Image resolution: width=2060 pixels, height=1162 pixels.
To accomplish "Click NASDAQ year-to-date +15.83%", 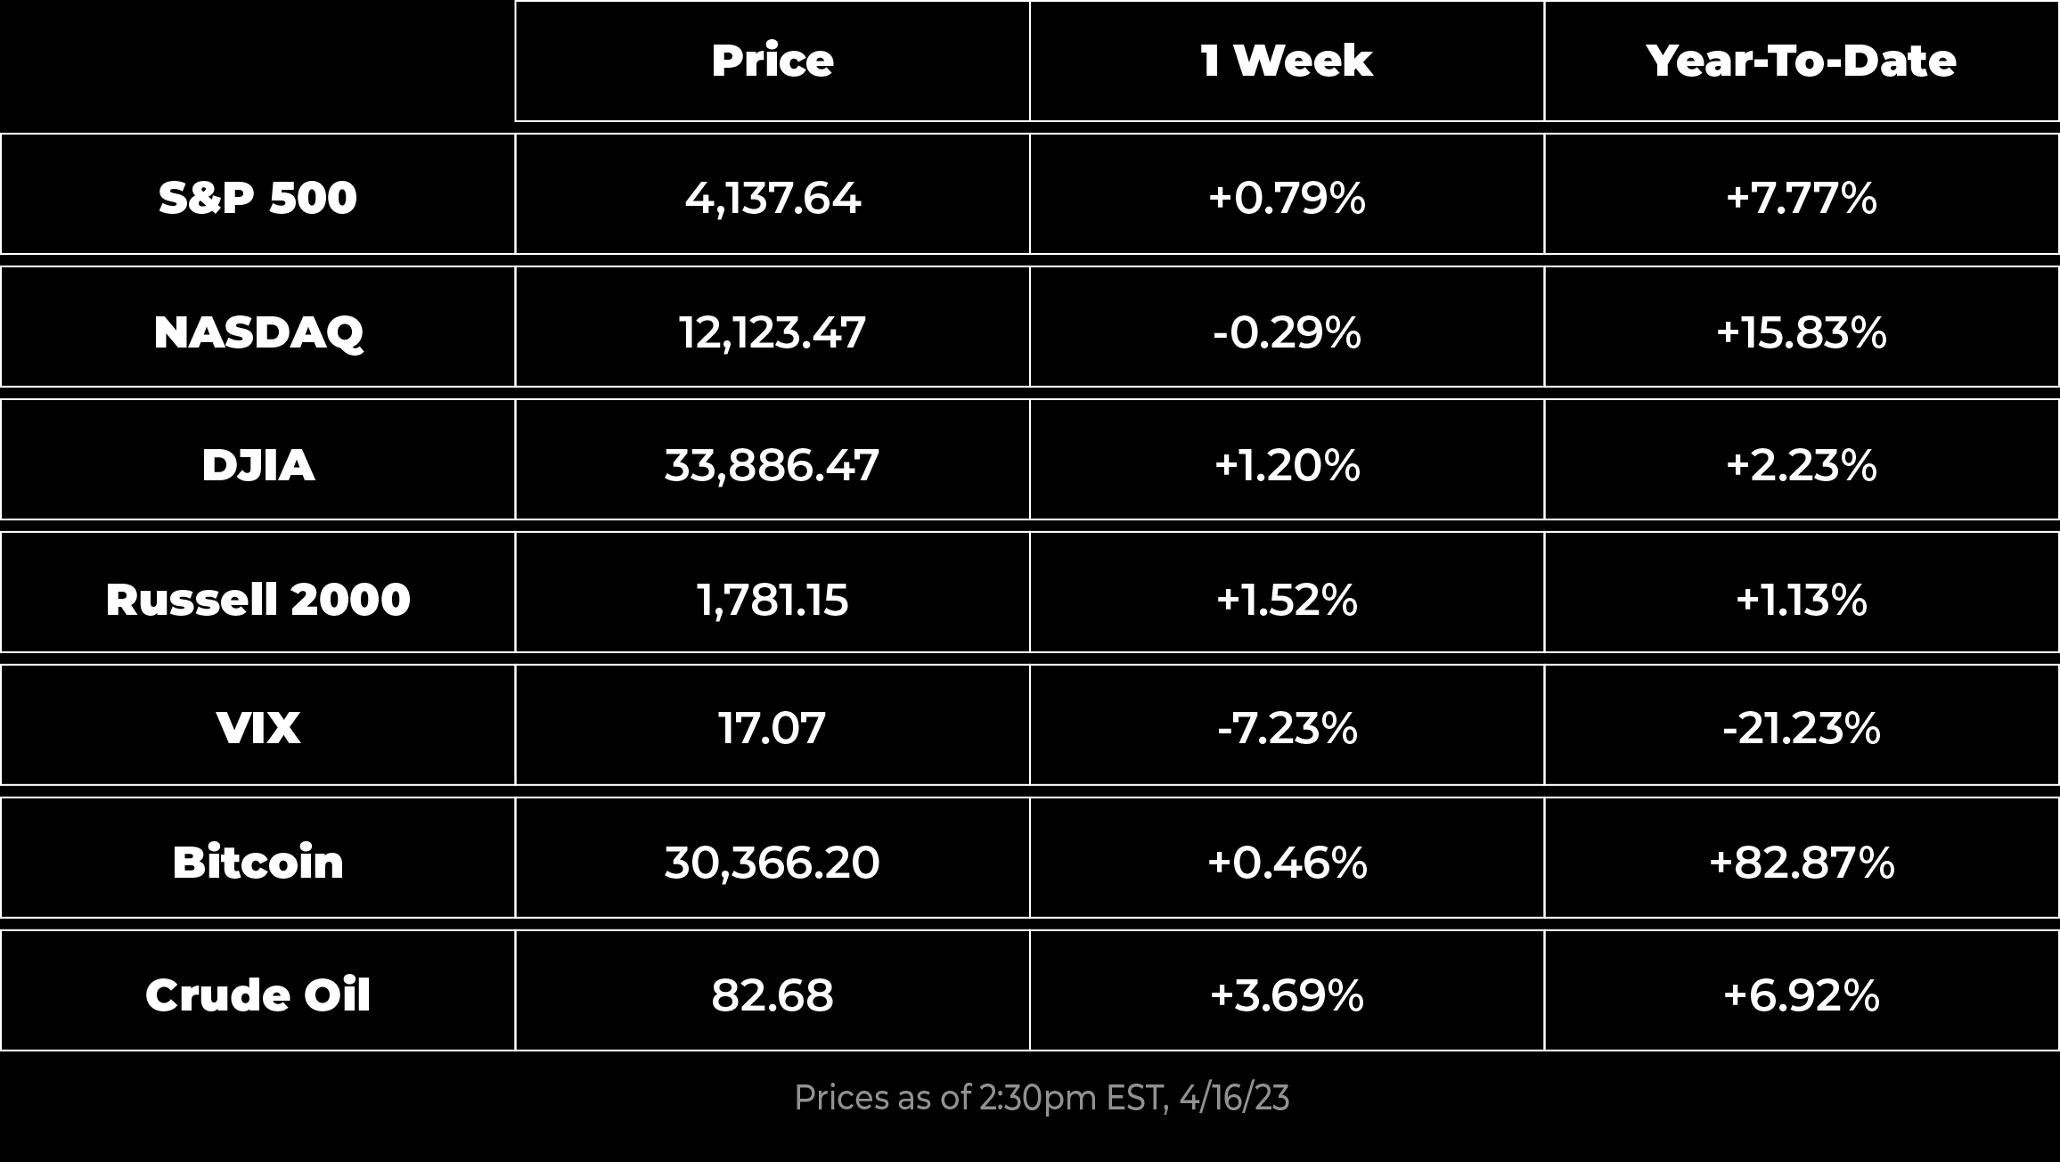I will point(1801,332).
